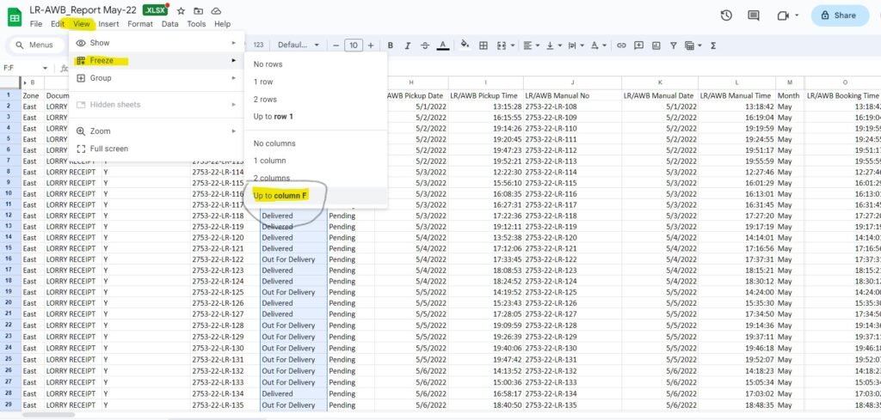The height and width of the screenshot is (420, 881).
Task: Apply strikethrough formatting
Action: coord(425,46)
